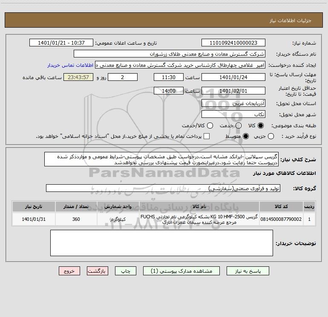Click the need number field 1101092410000023
This screenshot has width=328, height=317.
click(233, 43)
